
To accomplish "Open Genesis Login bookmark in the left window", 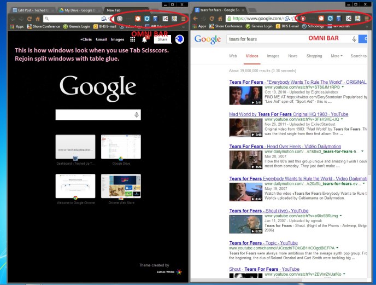I will (77, 26).
